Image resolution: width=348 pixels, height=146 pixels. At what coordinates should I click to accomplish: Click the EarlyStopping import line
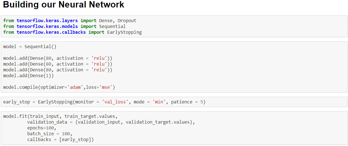(x=73, y=32)
